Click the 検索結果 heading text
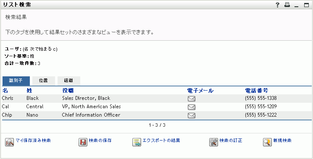313x159 pixels. point(16,17)
